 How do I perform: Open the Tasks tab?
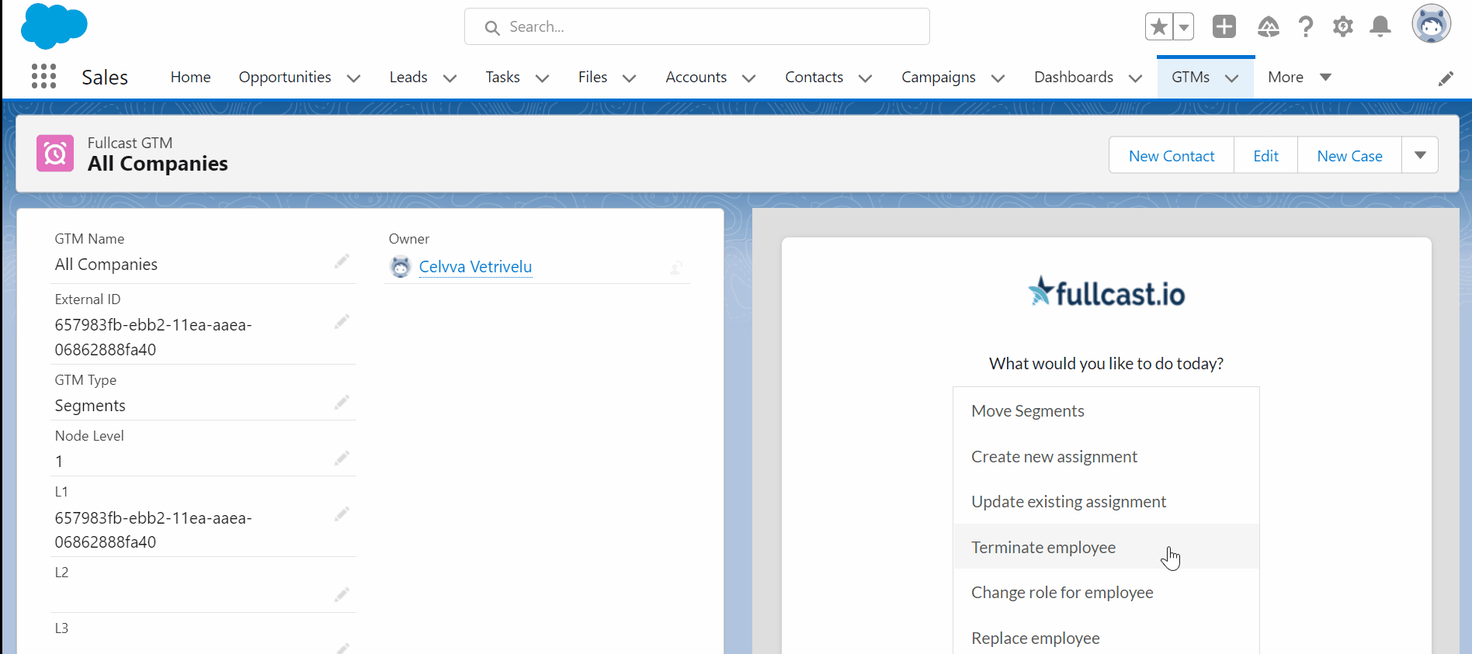502,77
